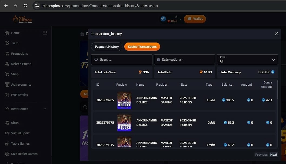Open Slots category
286x164 pixels.
[15, 123]
